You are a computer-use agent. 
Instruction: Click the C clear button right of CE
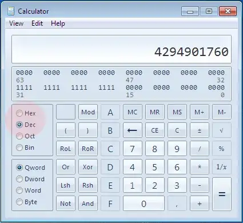coord(177,130)
